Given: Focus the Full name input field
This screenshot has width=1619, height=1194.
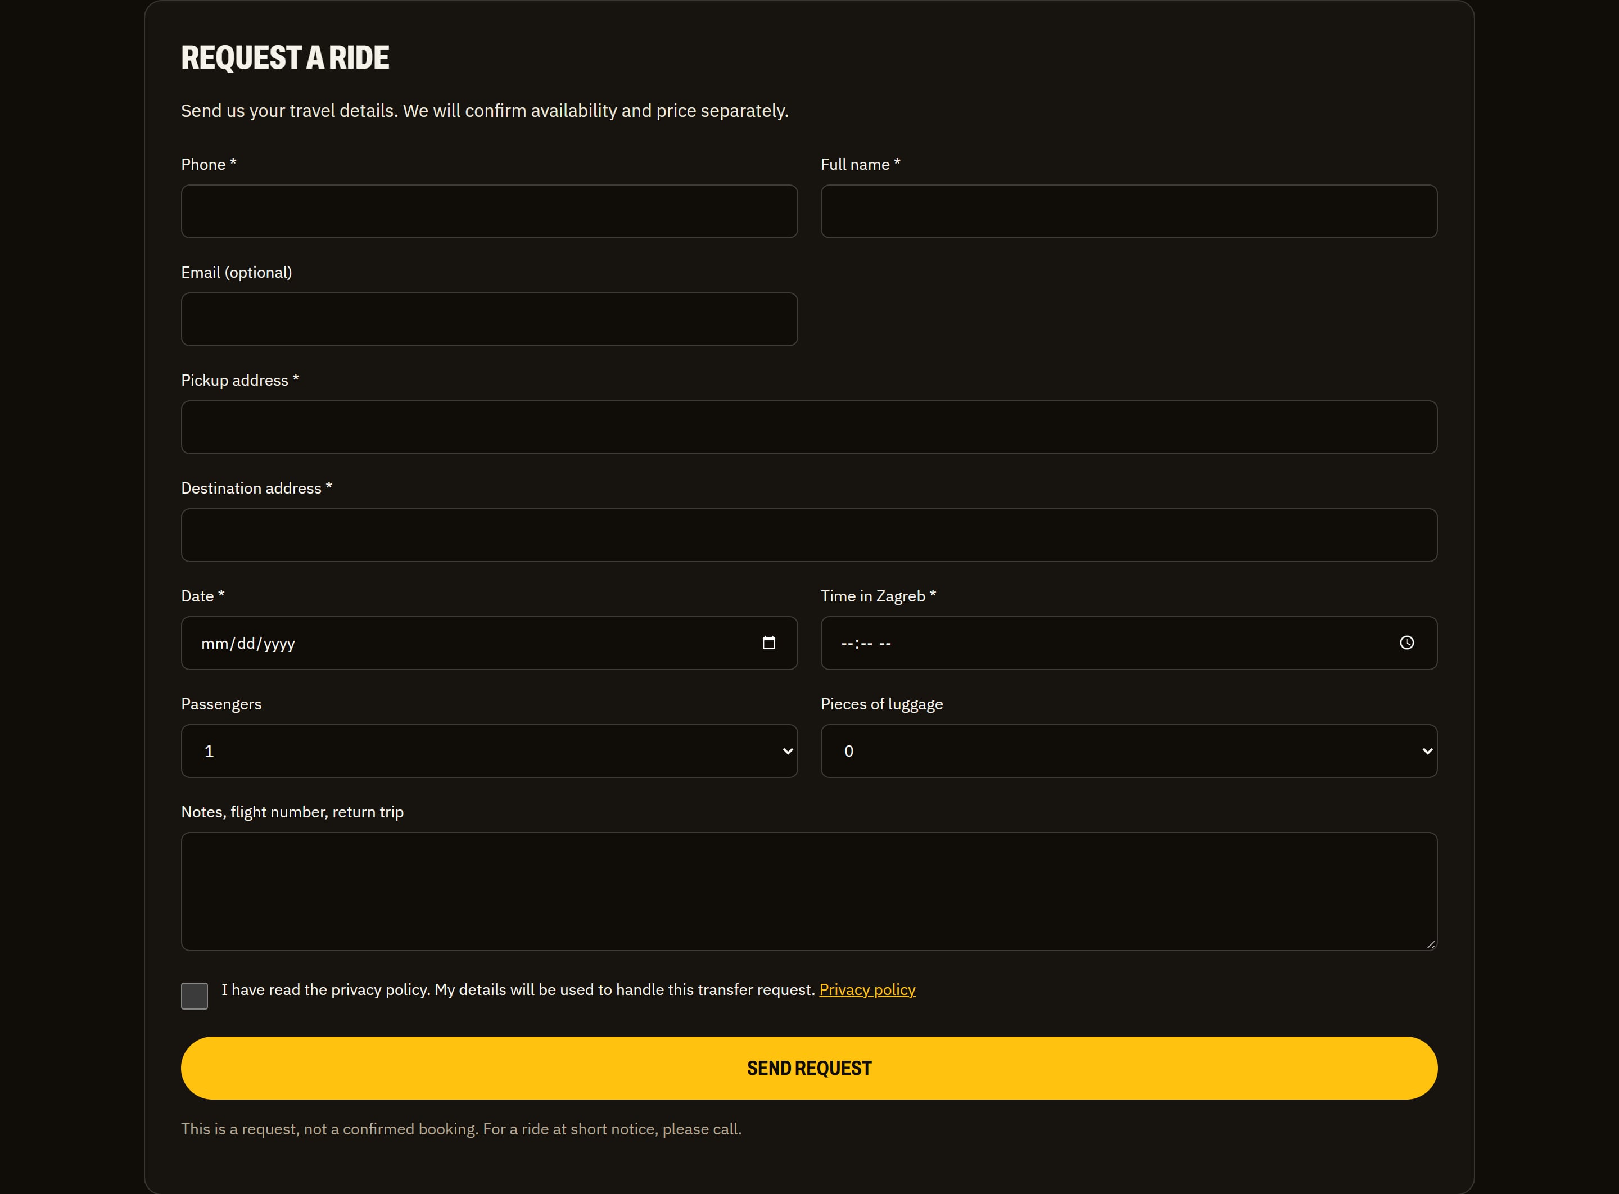Looking at the screenshot, I should (x=1129, y=211).
